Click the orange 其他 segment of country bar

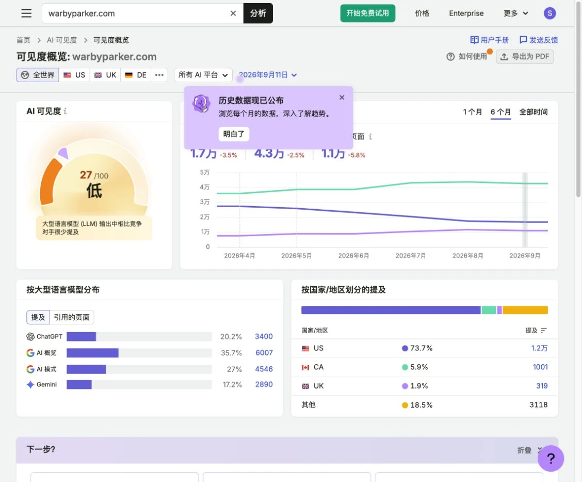point(525,310)
